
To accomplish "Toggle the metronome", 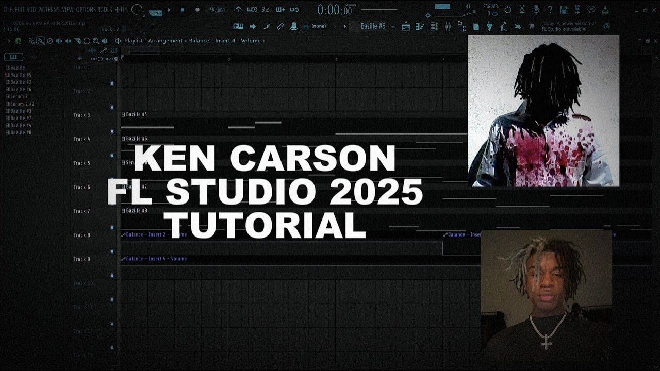I will (238, 10).
